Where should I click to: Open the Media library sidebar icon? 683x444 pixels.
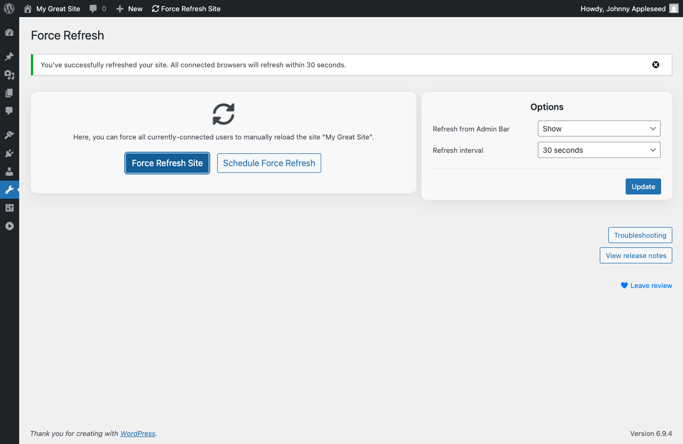pos(9,75)
